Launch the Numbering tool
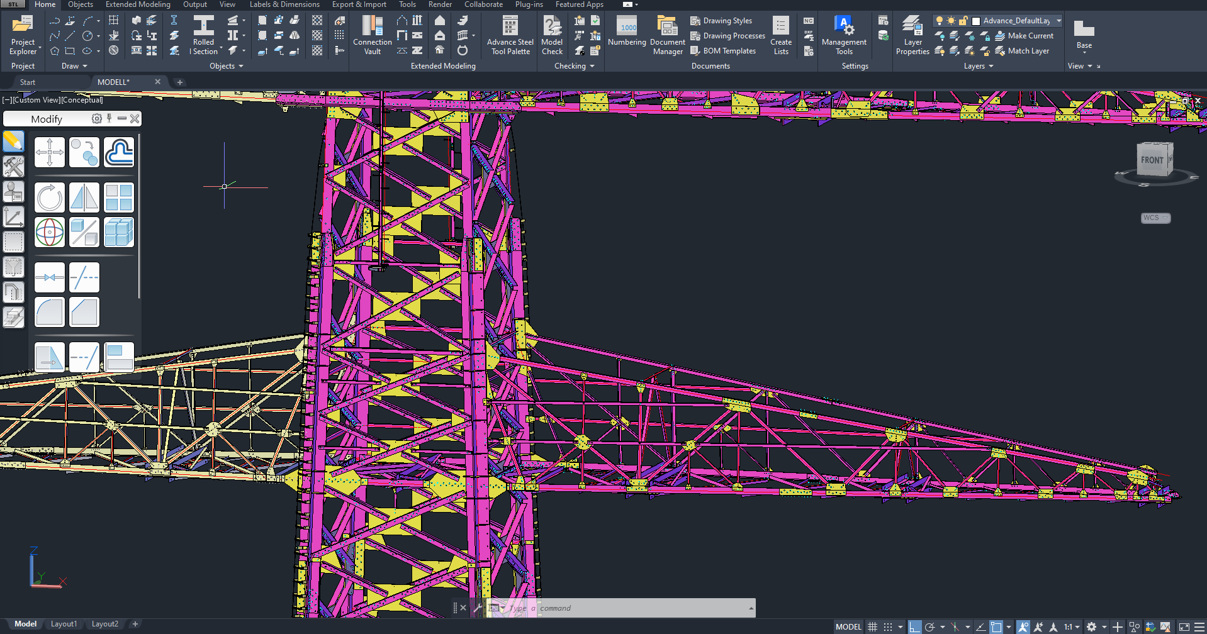Image resolution: width=1207 pixels, height=634 pixels. tap(627, 31)
